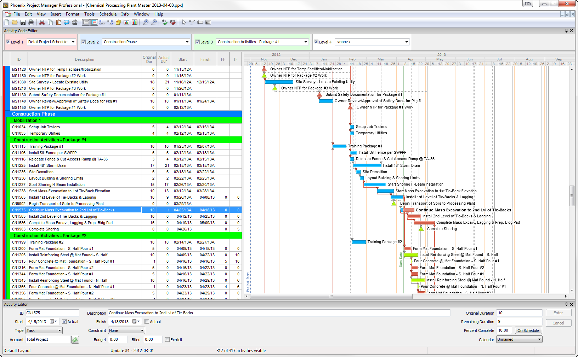
Task: Click the Cancel button in Activity Editor
Action: click(559, 323)
